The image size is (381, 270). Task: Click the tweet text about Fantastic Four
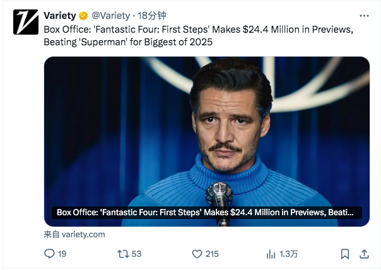click(x=198, y=36)
